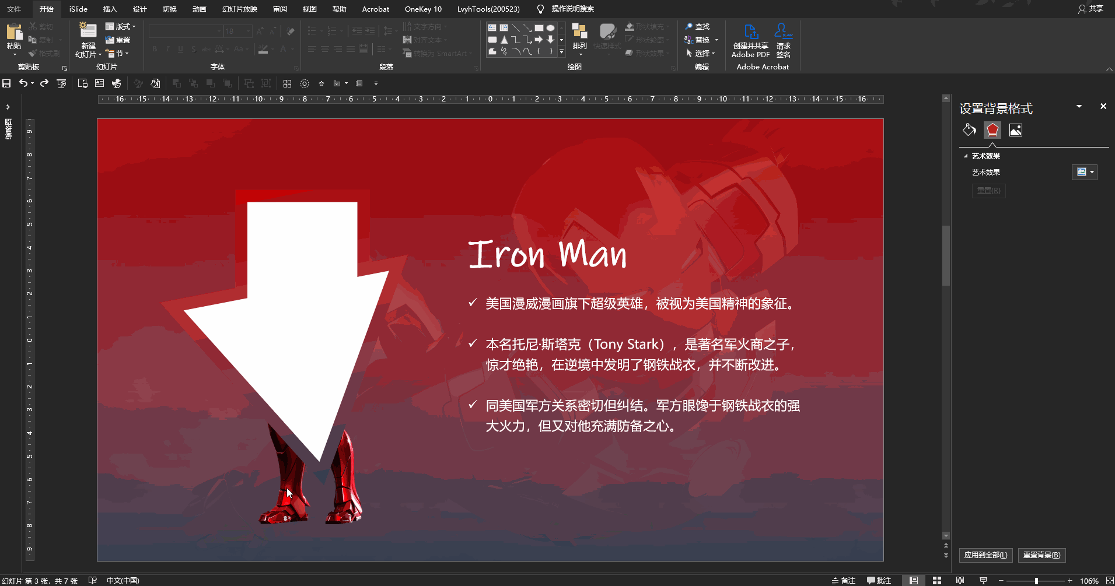The width and height of the screenshot is (1115, 586).
Task: Click the Redo arrow icon
Action: pyautogui.click(x=44, y=83)
